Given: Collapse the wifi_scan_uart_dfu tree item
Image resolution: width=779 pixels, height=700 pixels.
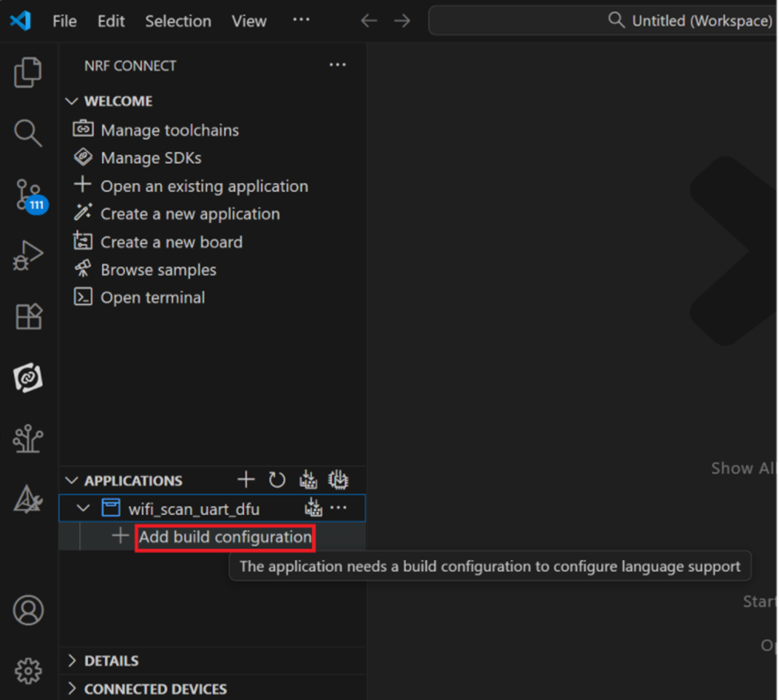Looking at the screenshot, I should click(84, 508).
